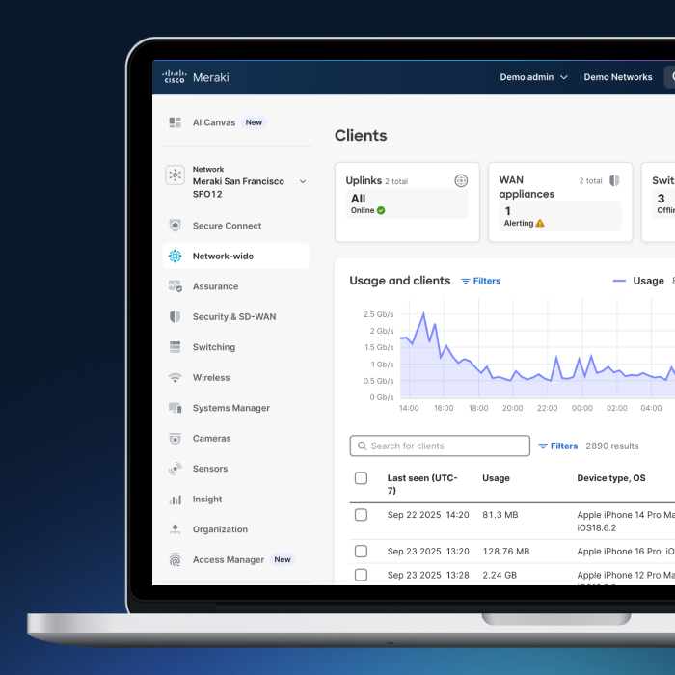Screen dimensions: 675x675
Task: Click WAN appliances 1 Alerting status
Action: click(560, 216)
